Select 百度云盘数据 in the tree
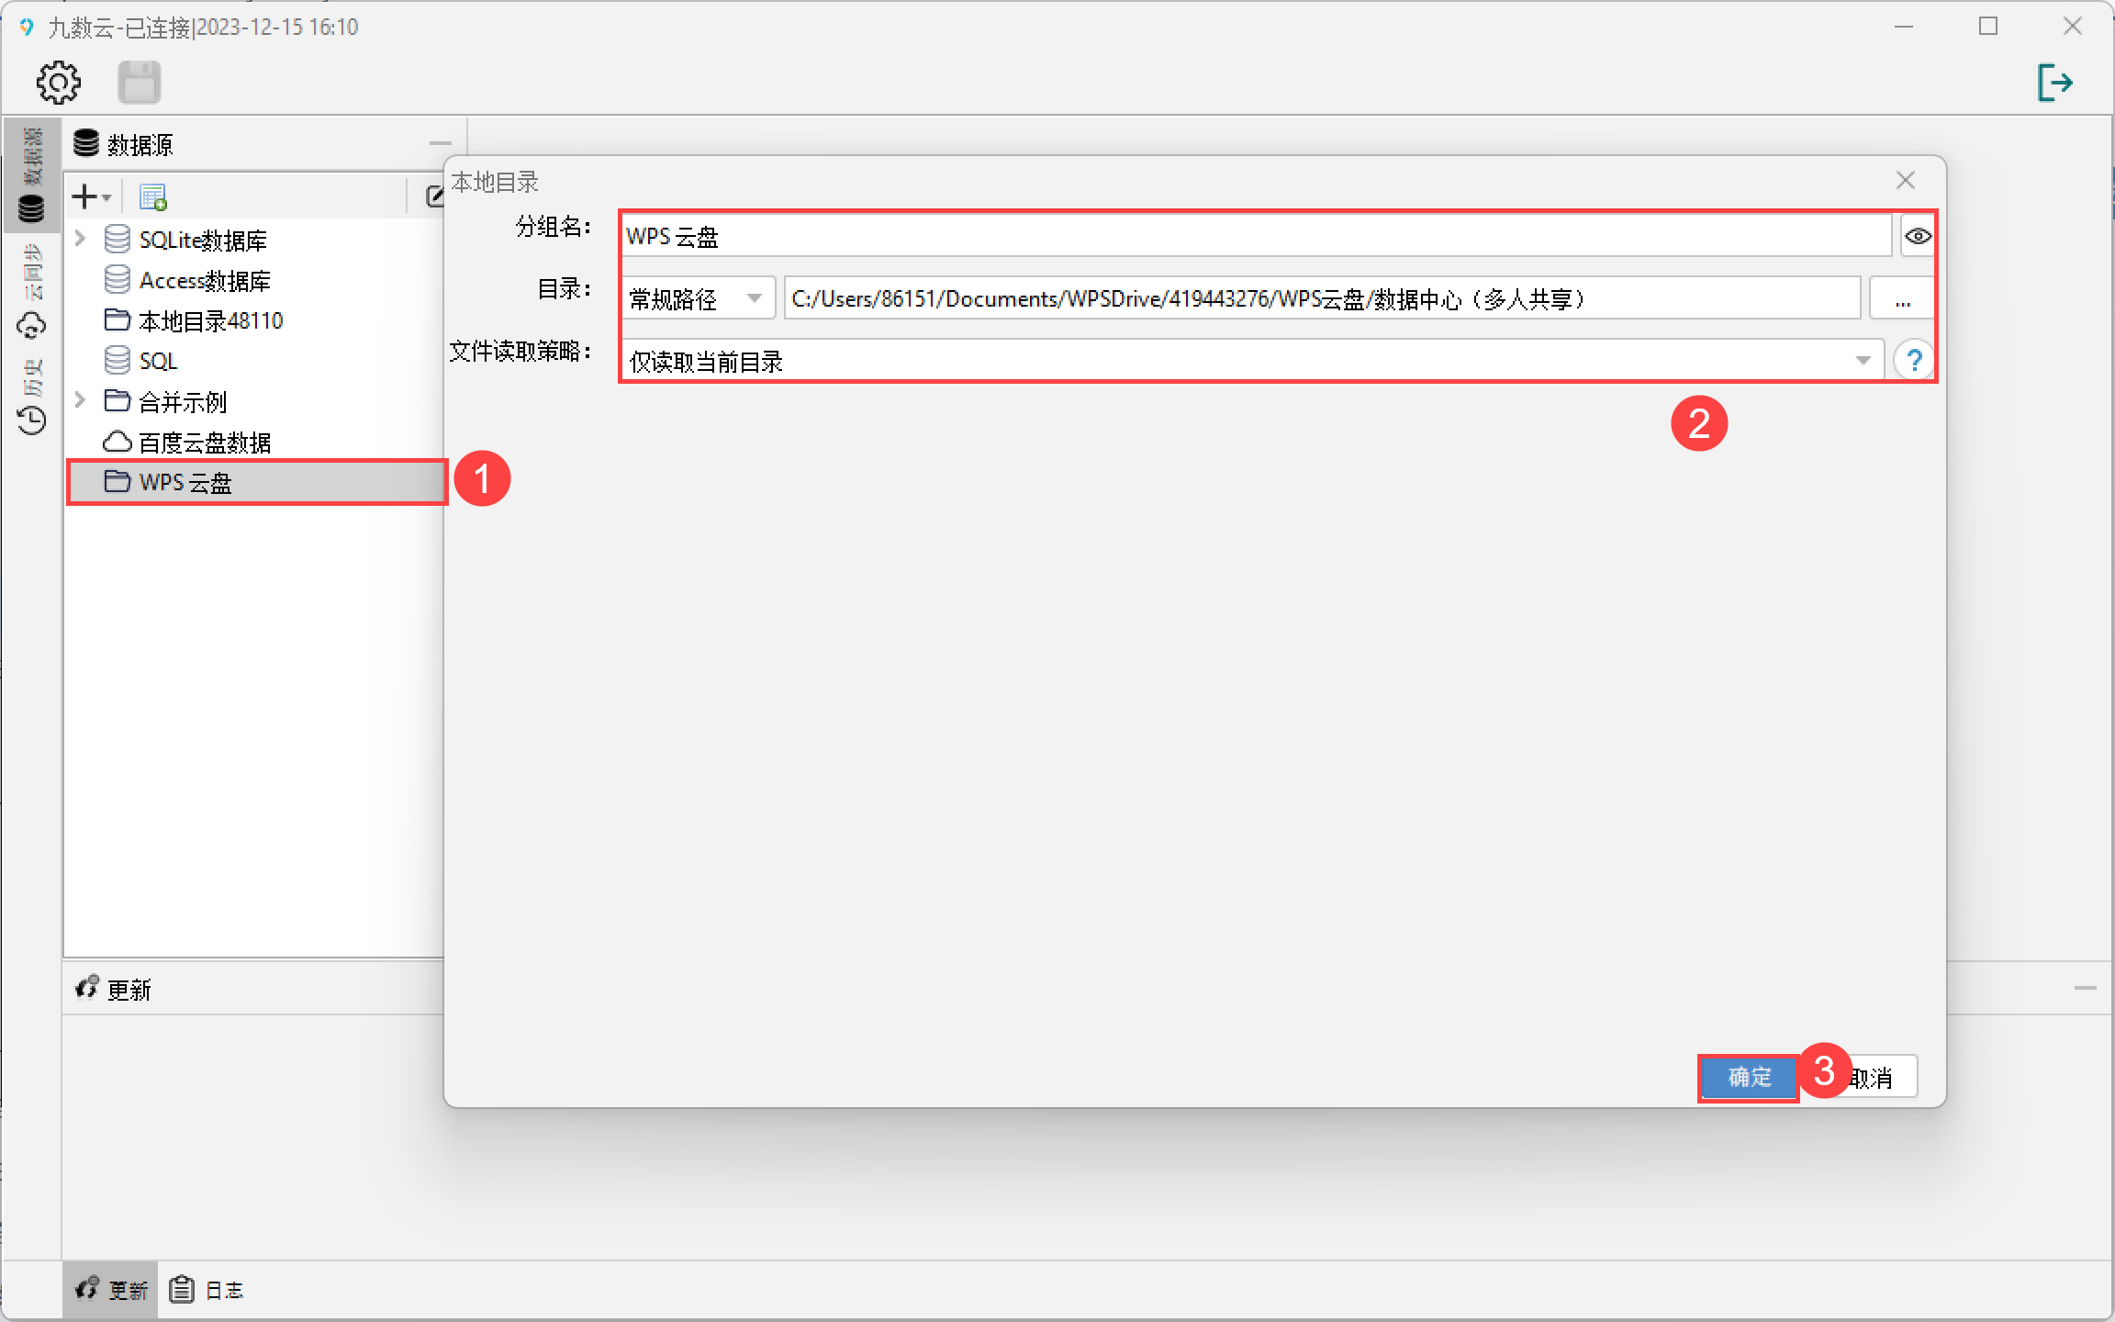The height and width of the screenshot is (1322, 2115). 204,443
